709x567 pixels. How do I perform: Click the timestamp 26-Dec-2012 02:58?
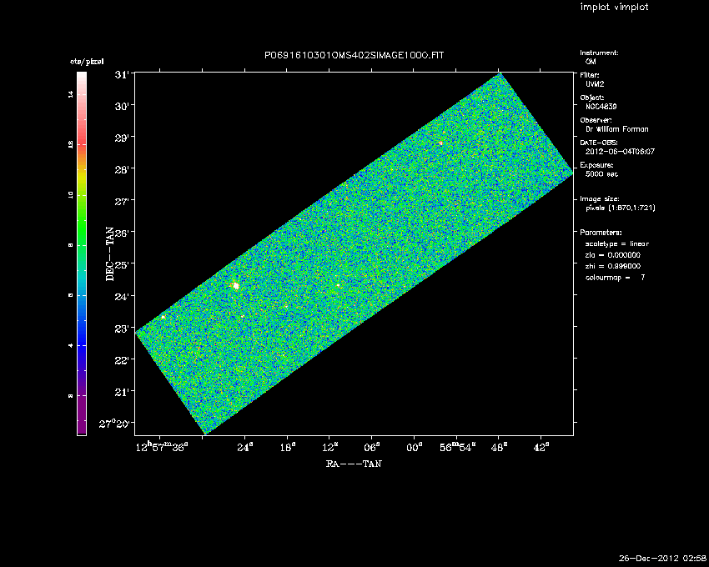(x=662, y=559)
